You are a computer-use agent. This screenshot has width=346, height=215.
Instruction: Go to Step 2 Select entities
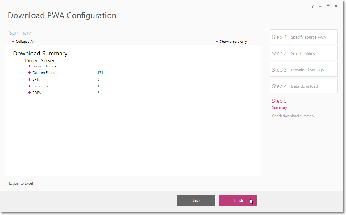pyautogui.click(x=304, y=53)
